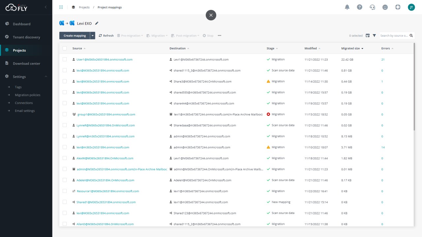422x237 pixels.
Task: Click the lifebuoy support icon
Action: [x=398, y=7]
